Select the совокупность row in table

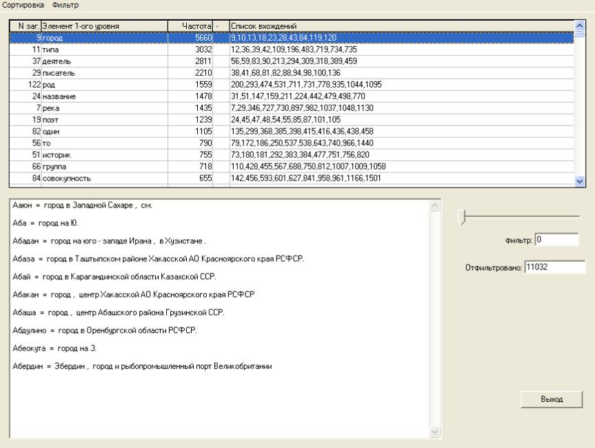tap(103, 179)
